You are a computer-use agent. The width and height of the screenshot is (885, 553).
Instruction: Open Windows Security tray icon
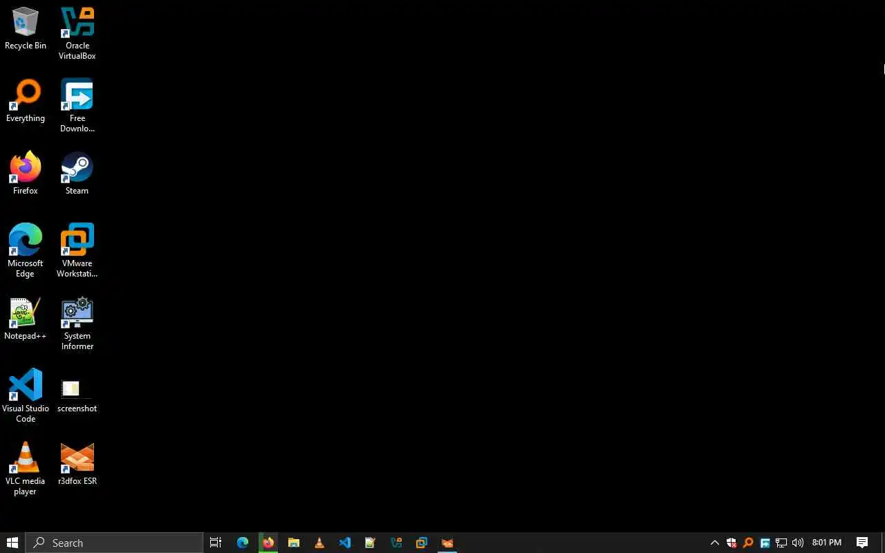pos(732,543)
